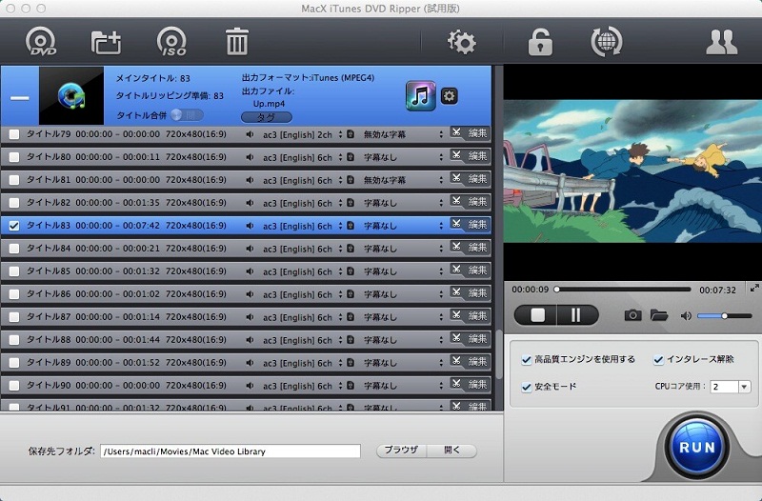Take a snapshot of preview

pyautogui.click(x=632, y=315)
